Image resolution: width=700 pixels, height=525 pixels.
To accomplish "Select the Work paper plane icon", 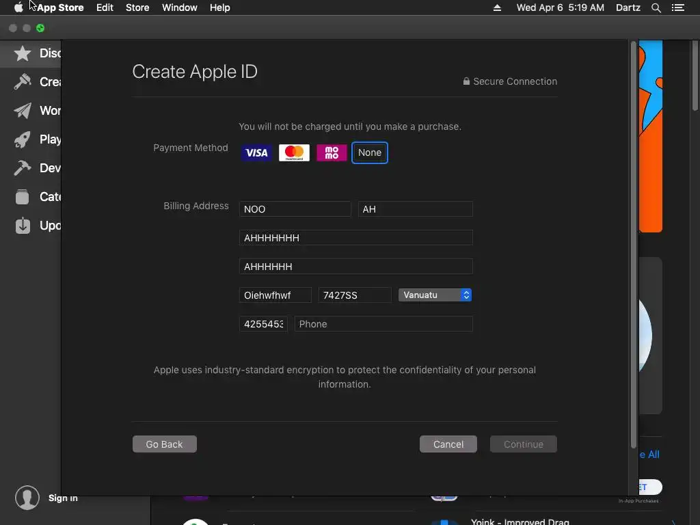I will (23, 111).
